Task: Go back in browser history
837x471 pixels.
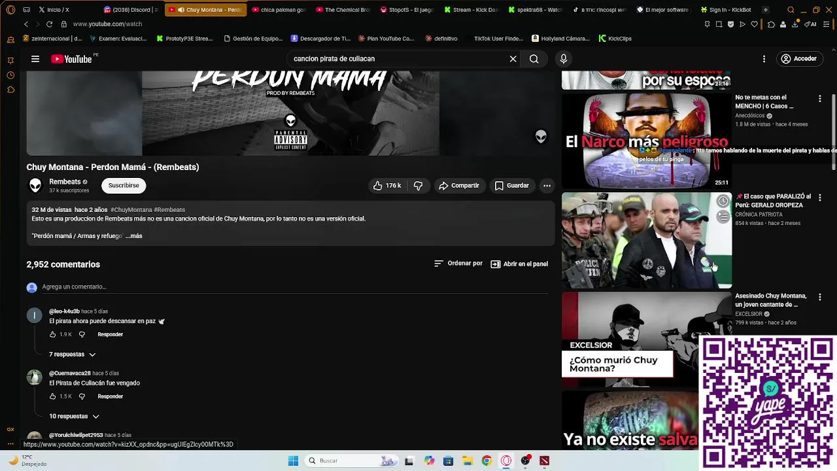Action: coord(26,24)
